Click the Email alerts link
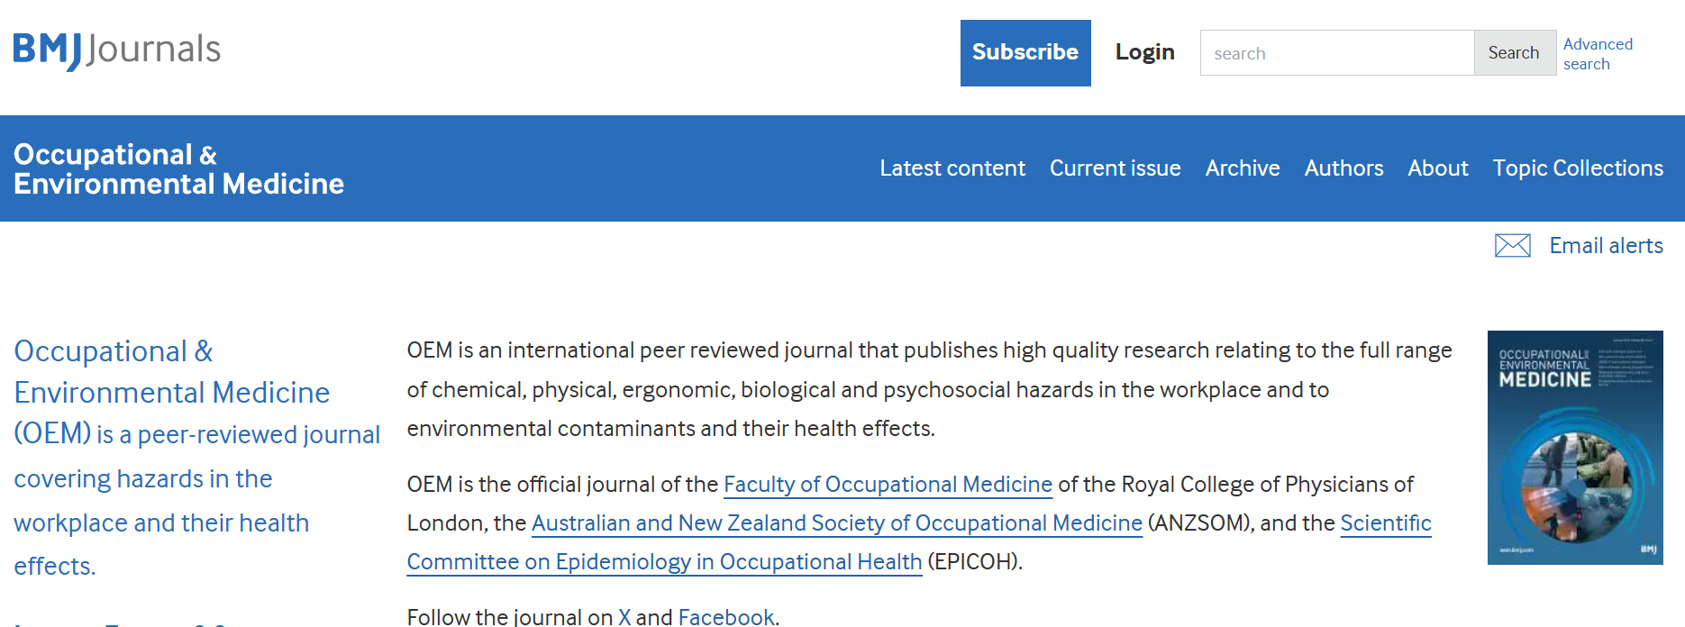Image resolution: width=1685 pixels, height=627 pixels. [x=1606, y=245]
